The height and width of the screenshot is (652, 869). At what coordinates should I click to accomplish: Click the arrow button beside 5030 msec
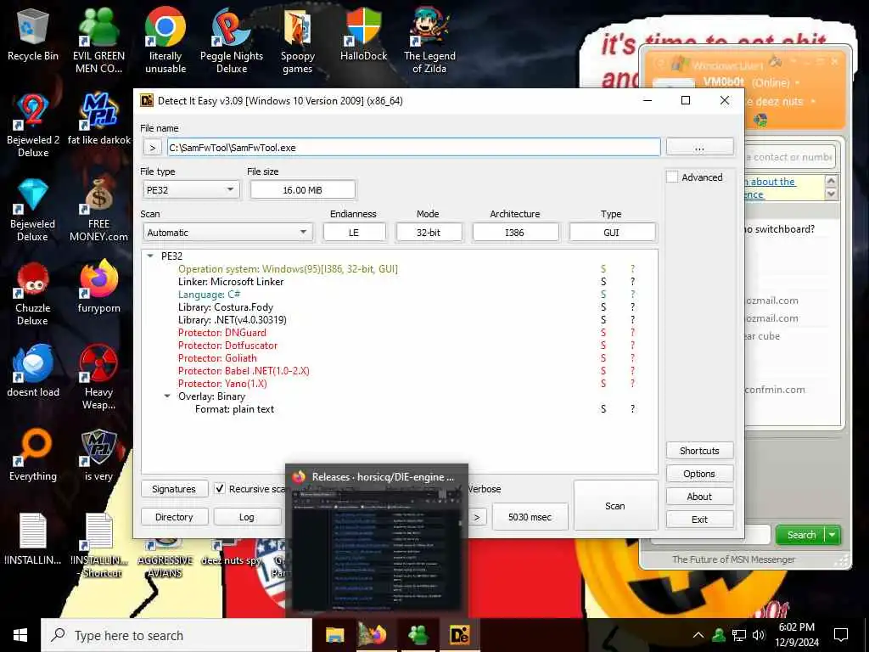pyautogui.click(x=477, y=517)
